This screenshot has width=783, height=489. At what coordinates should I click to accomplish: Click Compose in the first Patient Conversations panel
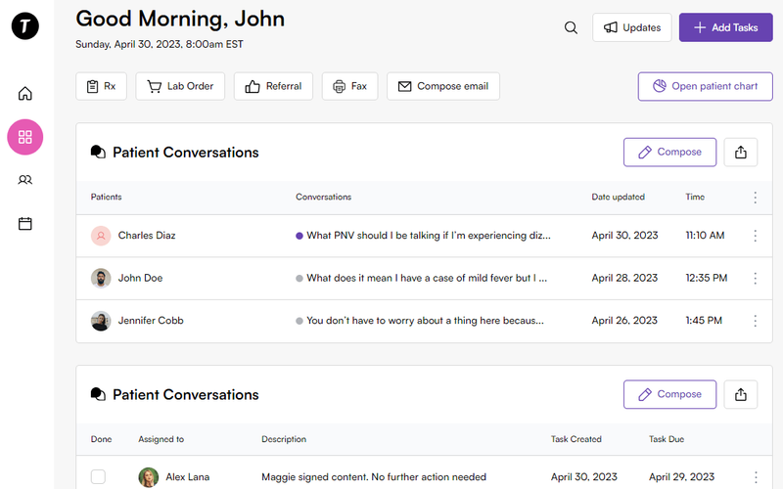click(x=669, y=153)
